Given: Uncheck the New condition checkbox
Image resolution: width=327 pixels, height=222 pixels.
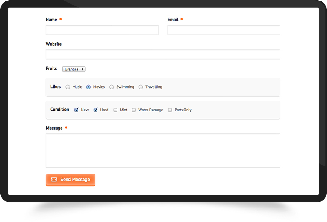Looking at the screenshot, I should pos(77,110).
